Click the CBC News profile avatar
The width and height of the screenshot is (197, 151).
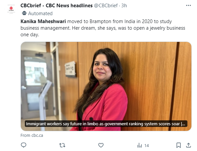point(11,9)
